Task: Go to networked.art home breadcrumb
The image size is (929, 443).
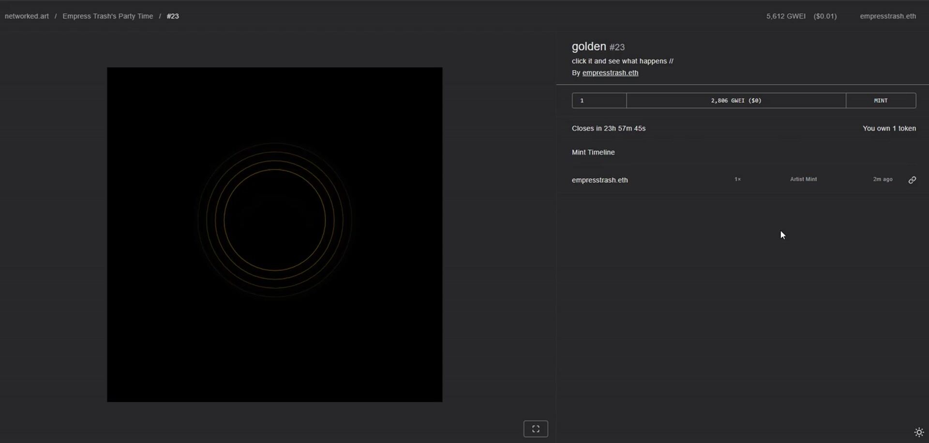Action: click(x=27, y=16)
